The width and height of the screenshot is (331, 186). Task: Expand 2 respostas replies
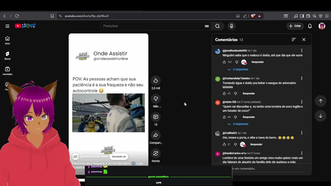coord(238,69)
